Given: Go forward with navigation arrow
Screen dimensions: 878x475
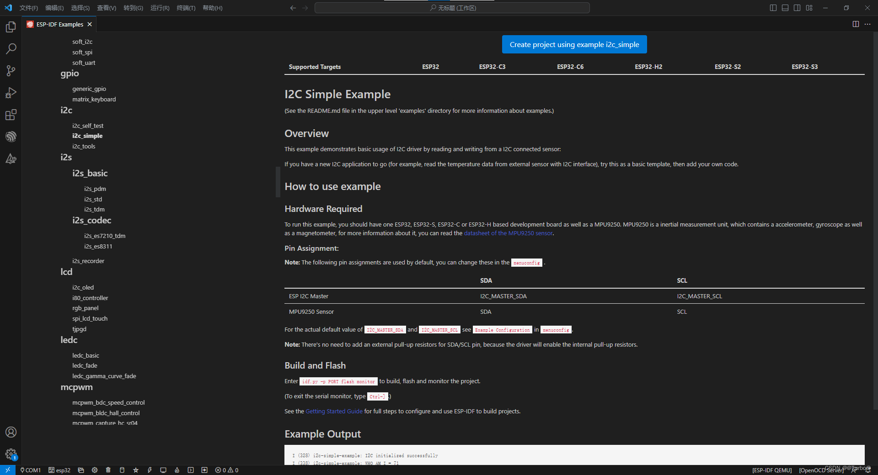Looking at the screenshot, I should click(305, 8).
